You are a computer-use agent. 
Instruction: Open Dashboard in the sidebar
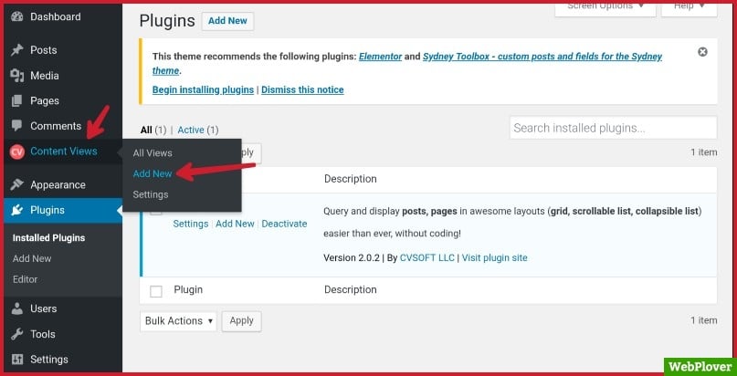pyautogui.click(x=56, y=17)
